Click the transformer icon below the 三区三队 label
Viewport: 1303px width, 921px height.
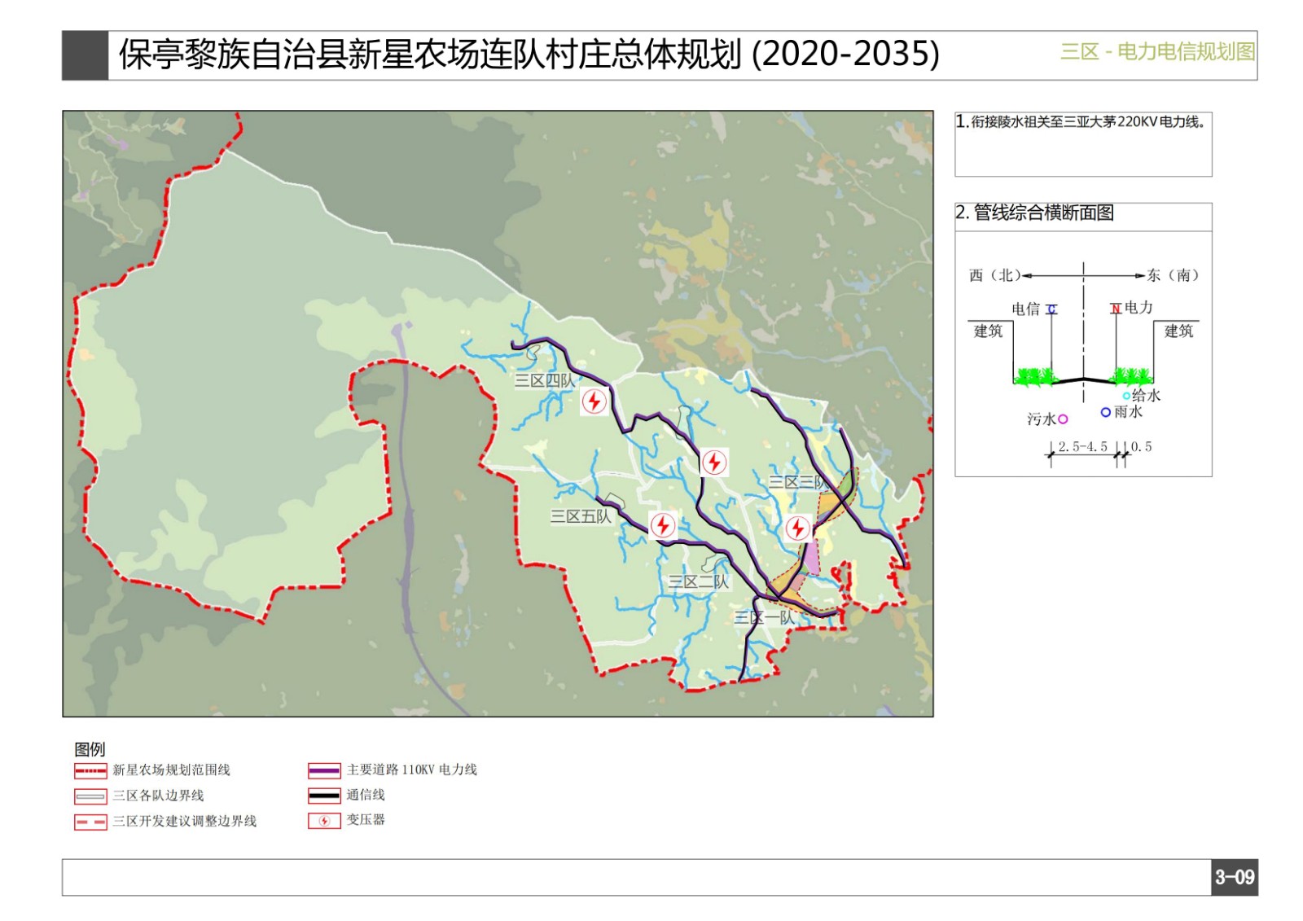click(x=797, y=528)
